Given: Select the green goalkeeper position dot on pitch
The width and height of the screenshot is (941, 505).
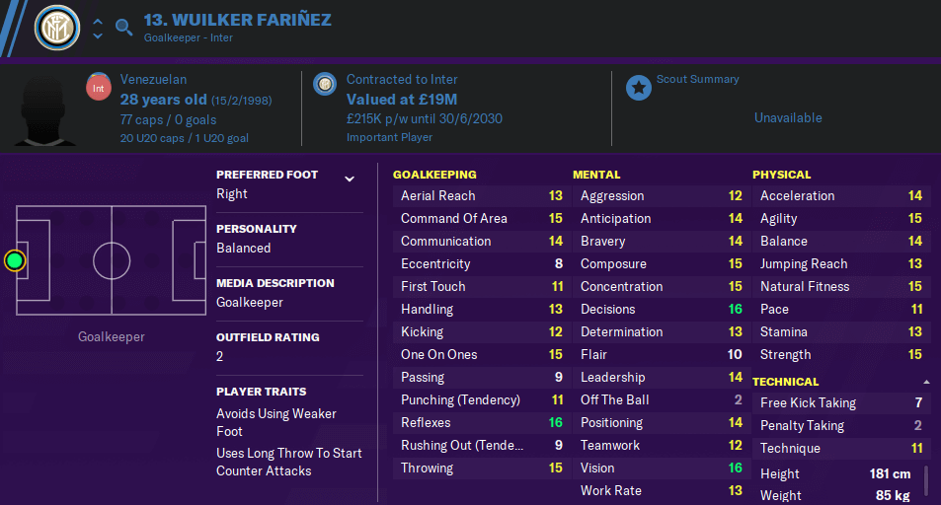Looking at the screenshot, I should pyautogui.click(x=15, y=261).
